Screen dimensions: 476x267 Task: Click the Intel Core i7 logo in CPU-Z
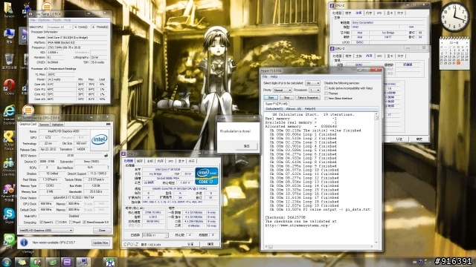pyautogui.click(x=207, y=176)
